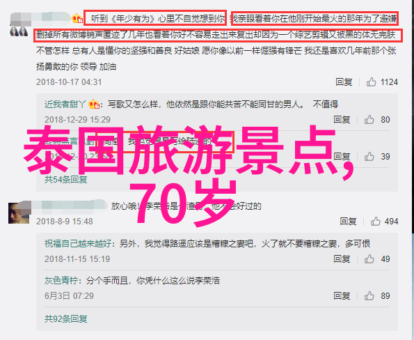Click the second commenter's avatar photo

[x=19, y=213]
